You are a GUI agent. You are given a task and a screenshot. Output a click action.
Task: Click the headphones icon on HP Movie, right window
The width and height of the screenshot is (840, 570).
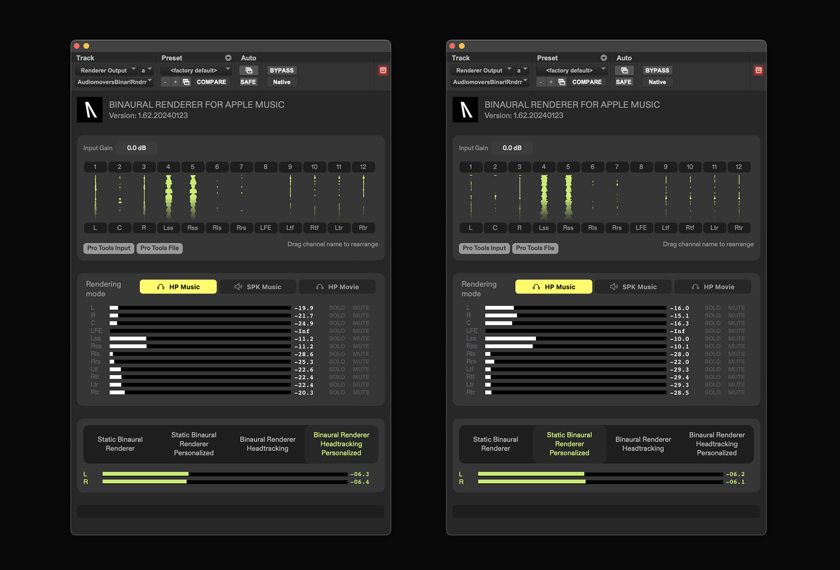pos(695,287)
